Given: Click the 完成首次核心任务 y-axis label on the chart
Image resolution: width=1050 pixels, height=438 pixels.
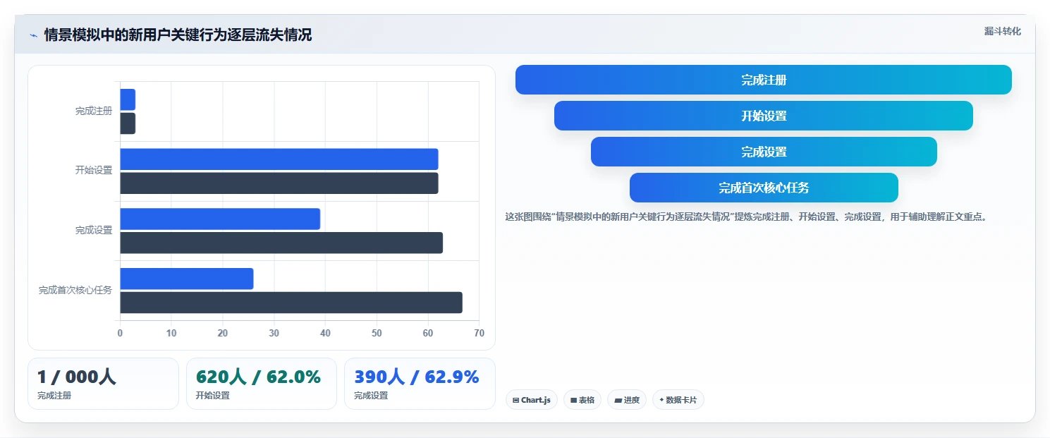Looking at the screenshot, I should [75, 291].
